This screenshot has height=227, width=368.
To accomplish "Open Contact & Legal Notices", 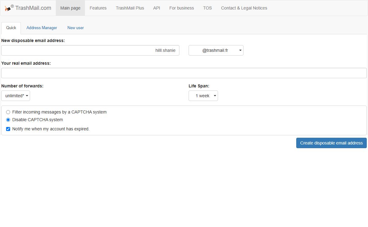I will pyautogui.click(x=244, y=8).
